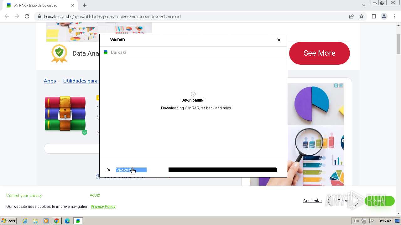Open Action Center flag icon
Image resolution: width=401 pixels, height=225 pixels.
point(371,221)
